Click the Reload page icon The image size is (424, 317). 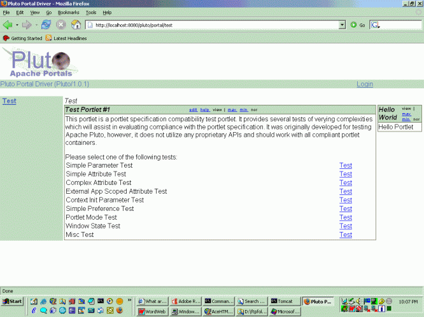(46, 25)
